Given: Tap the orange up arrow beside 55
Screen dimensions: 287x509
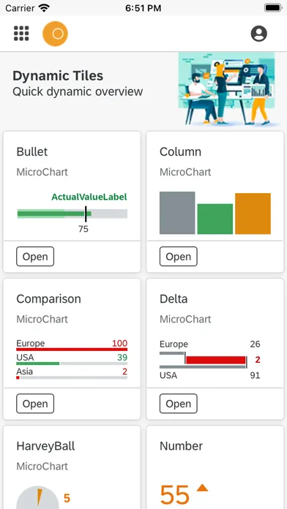Looking at the screenshot, I should click(202, 488).
